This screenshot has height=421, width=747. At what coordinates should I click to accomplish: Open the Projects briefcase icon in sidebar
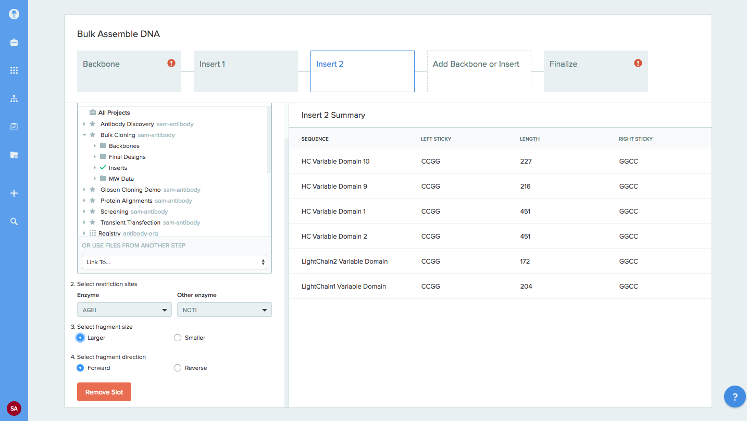click(x=14, y=43)
